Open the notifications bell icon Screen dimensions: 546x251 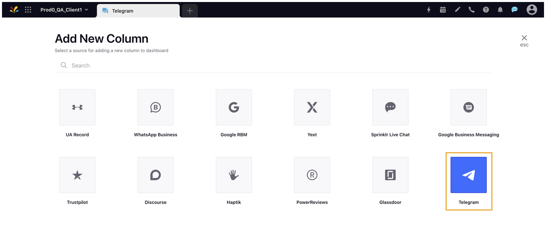500,10
